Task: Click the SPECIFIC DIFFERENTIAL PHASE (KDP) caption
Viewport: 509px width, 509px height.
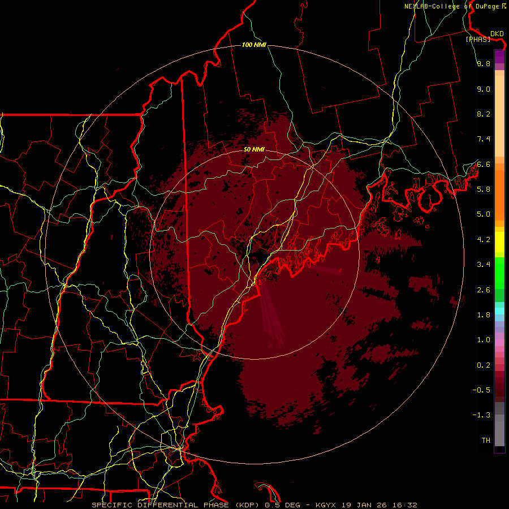Action: (x=176, y=505)
